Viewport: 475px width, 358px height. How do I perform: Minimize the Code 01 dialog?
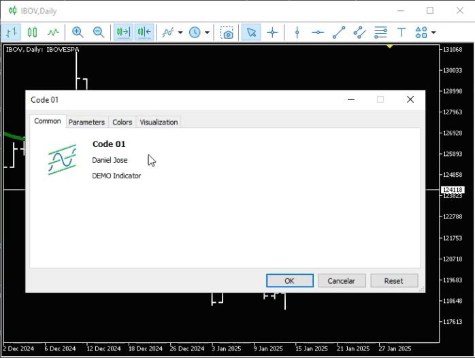tap(351, 99)
